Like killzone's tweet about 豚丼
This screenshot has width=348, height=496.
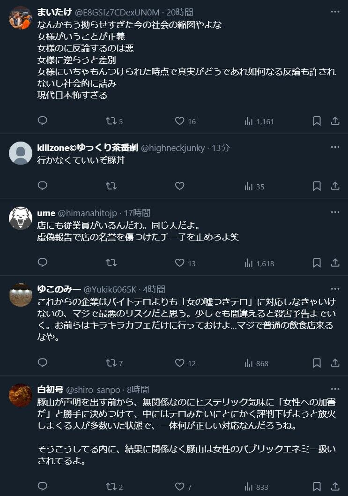(179, 186)
